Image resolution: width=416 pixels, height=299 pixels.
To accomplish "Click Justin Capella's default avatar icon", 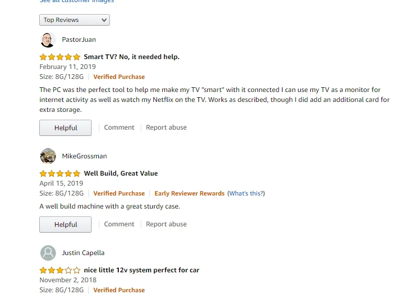I will [48, 253].
